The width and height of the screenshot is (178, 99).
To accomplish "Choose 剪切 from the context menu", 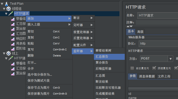I will tap(49, 32).
